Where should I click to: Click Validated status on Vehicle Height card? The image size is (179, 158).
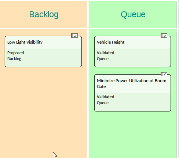(x=105, y=53)
